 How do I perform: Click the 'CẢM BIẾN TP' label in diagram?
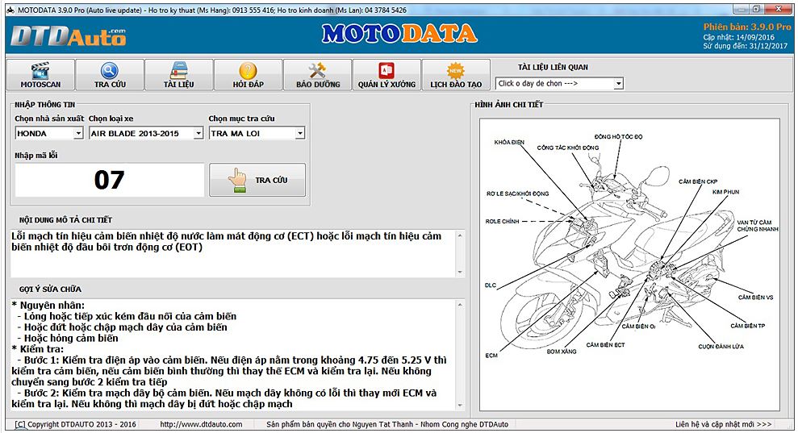pyautogui.click(x=748, y=326)
